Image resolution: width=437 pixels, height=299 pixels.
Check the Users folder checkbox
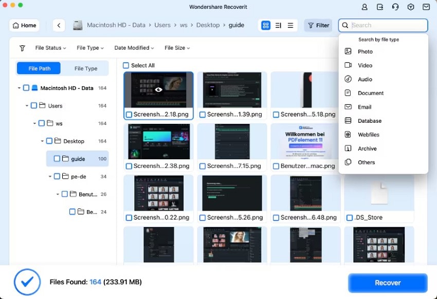tap(34, 106)
